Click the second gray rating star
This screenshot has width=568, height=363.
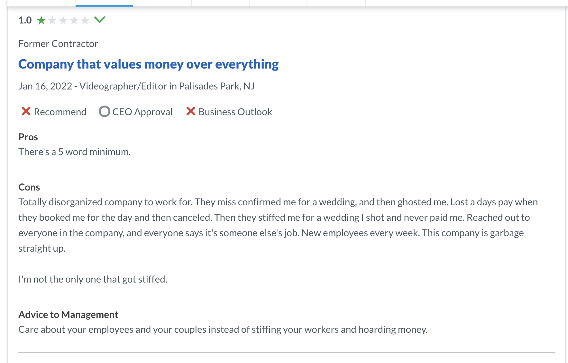[52, 21]
